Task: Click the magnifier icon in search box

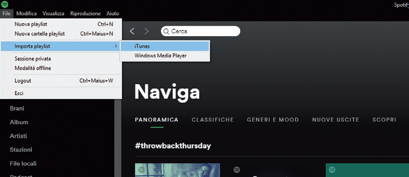Action: (166, 31)
